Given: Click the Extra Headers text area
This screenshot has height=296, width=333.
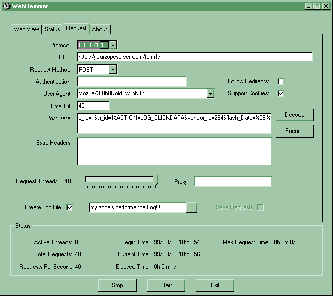Looking at the screenshot, I should pyautogui.click(x=174, y=151).
